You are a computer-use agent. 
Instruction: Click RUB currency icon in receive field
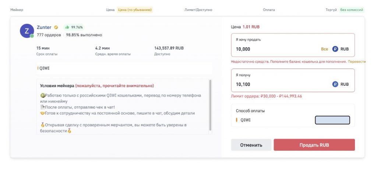pyautogui.click(x=335, y=84)
